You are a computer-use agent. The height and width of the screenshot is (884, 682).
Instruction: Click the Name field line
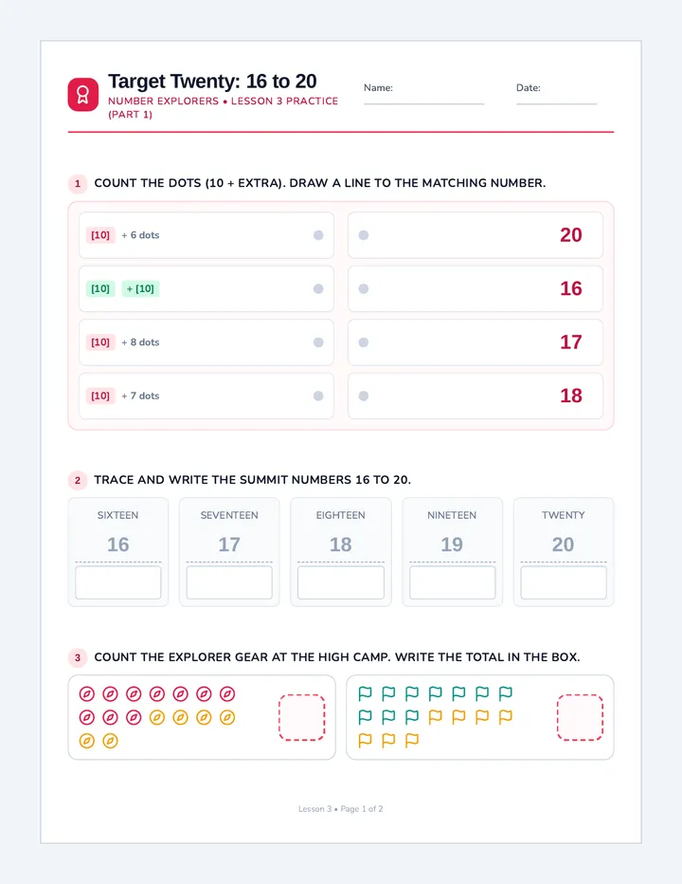click(423, 103)
